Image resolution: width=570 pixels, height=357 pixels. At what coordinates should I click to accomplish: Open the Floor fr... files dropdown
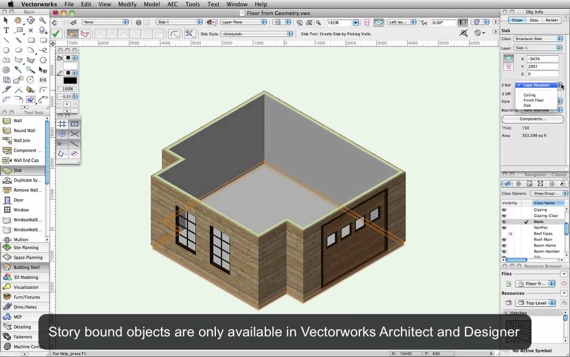click(x=536, y=284)
